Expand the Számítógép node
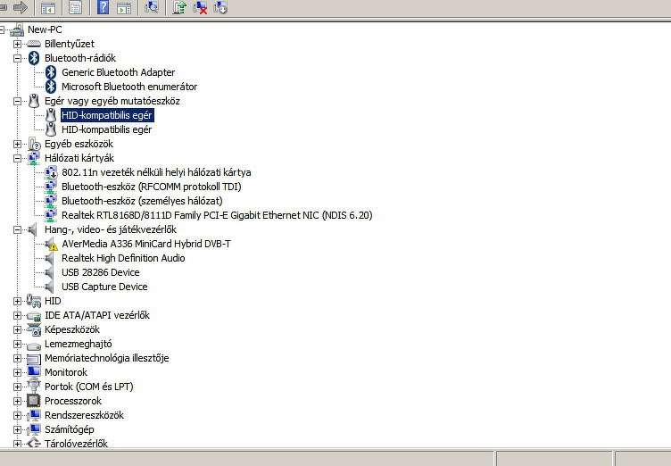This screenshot has width=671, height=466. [x=17, y=429]
